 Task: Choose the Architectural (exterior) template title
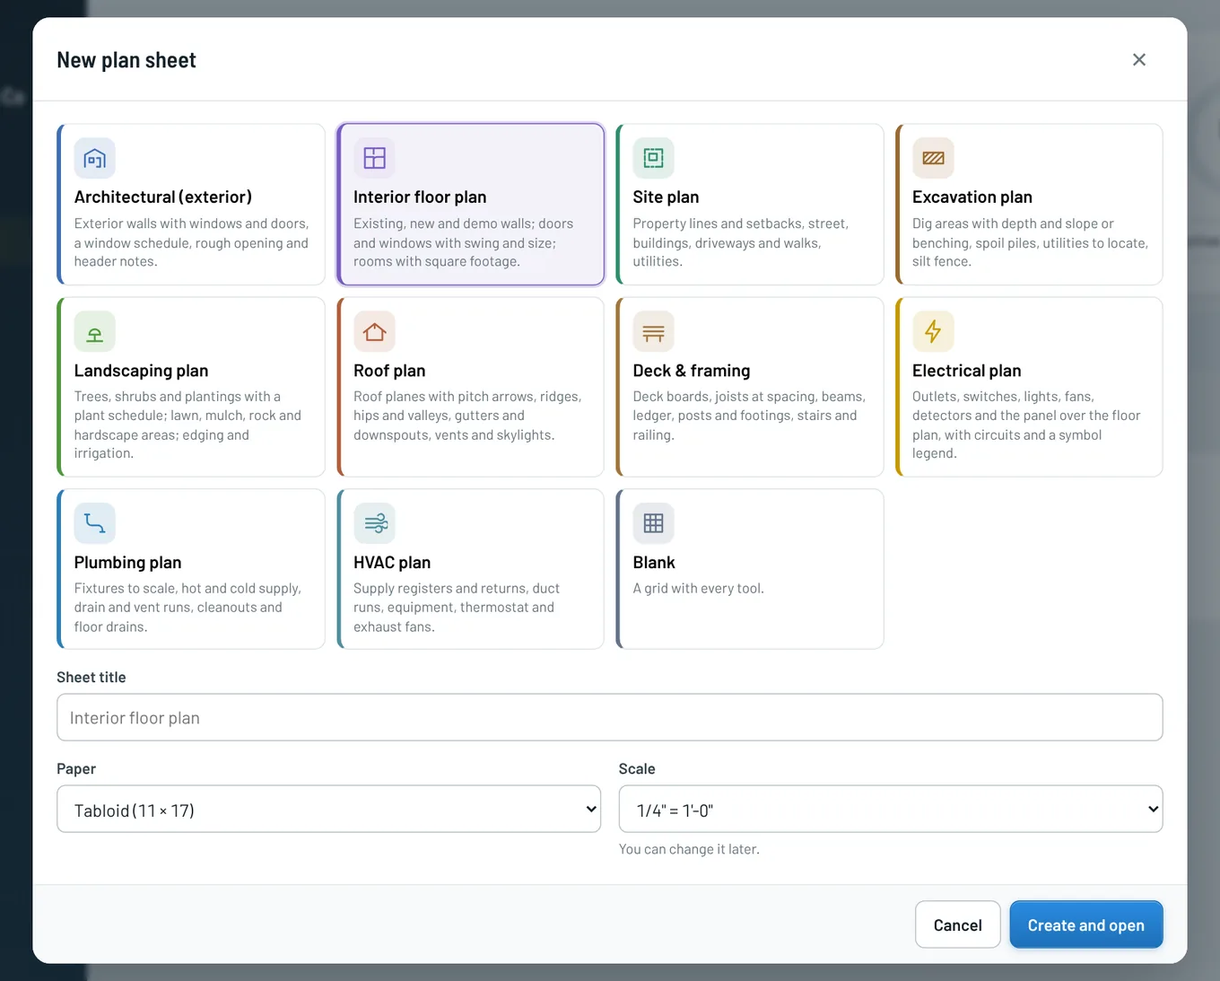coord(163,197)
